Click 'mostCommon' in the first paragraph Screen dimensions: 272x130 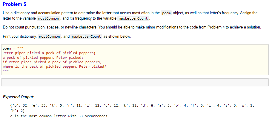click(48, 18)
